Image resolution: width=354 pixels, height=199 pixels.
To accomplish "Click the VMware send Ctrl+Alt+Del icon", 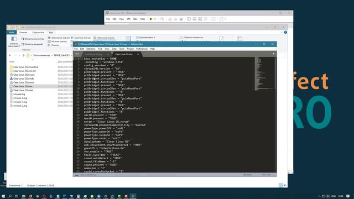I will click(x=162, y=19).
